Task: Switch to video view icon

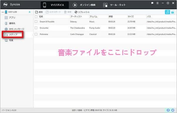Action: coord(173,12)
